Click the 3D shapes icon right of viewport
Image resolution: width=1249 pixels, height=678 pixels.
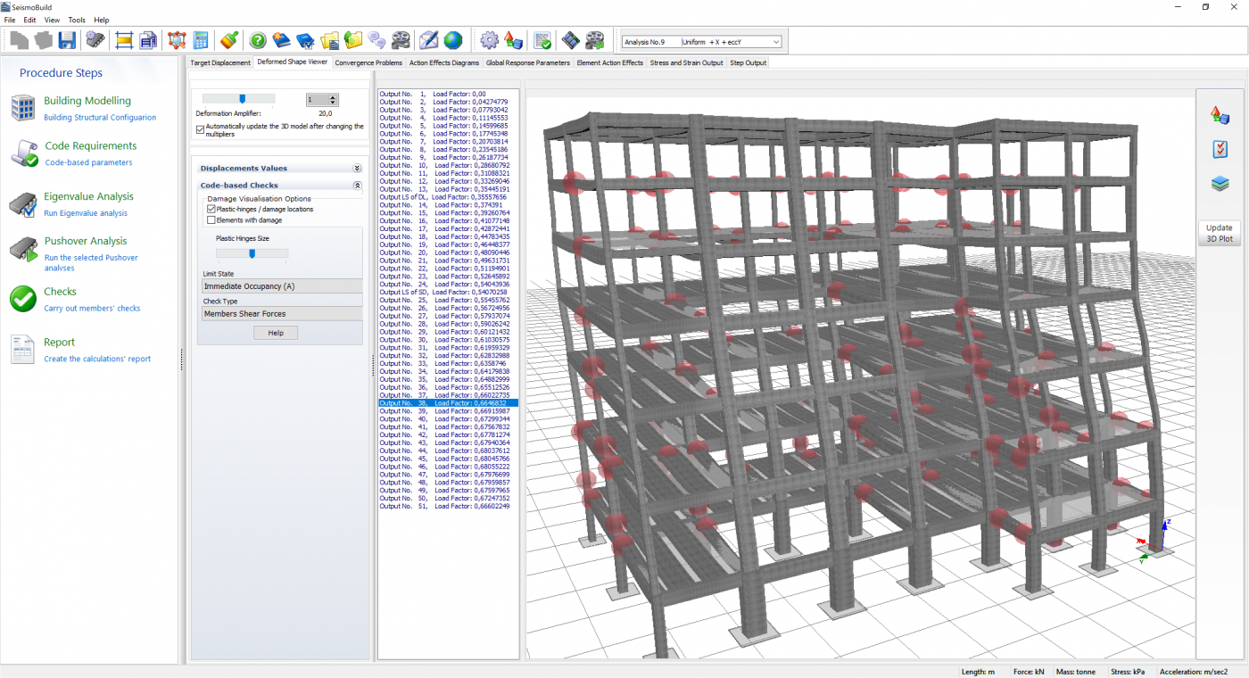1220,114
